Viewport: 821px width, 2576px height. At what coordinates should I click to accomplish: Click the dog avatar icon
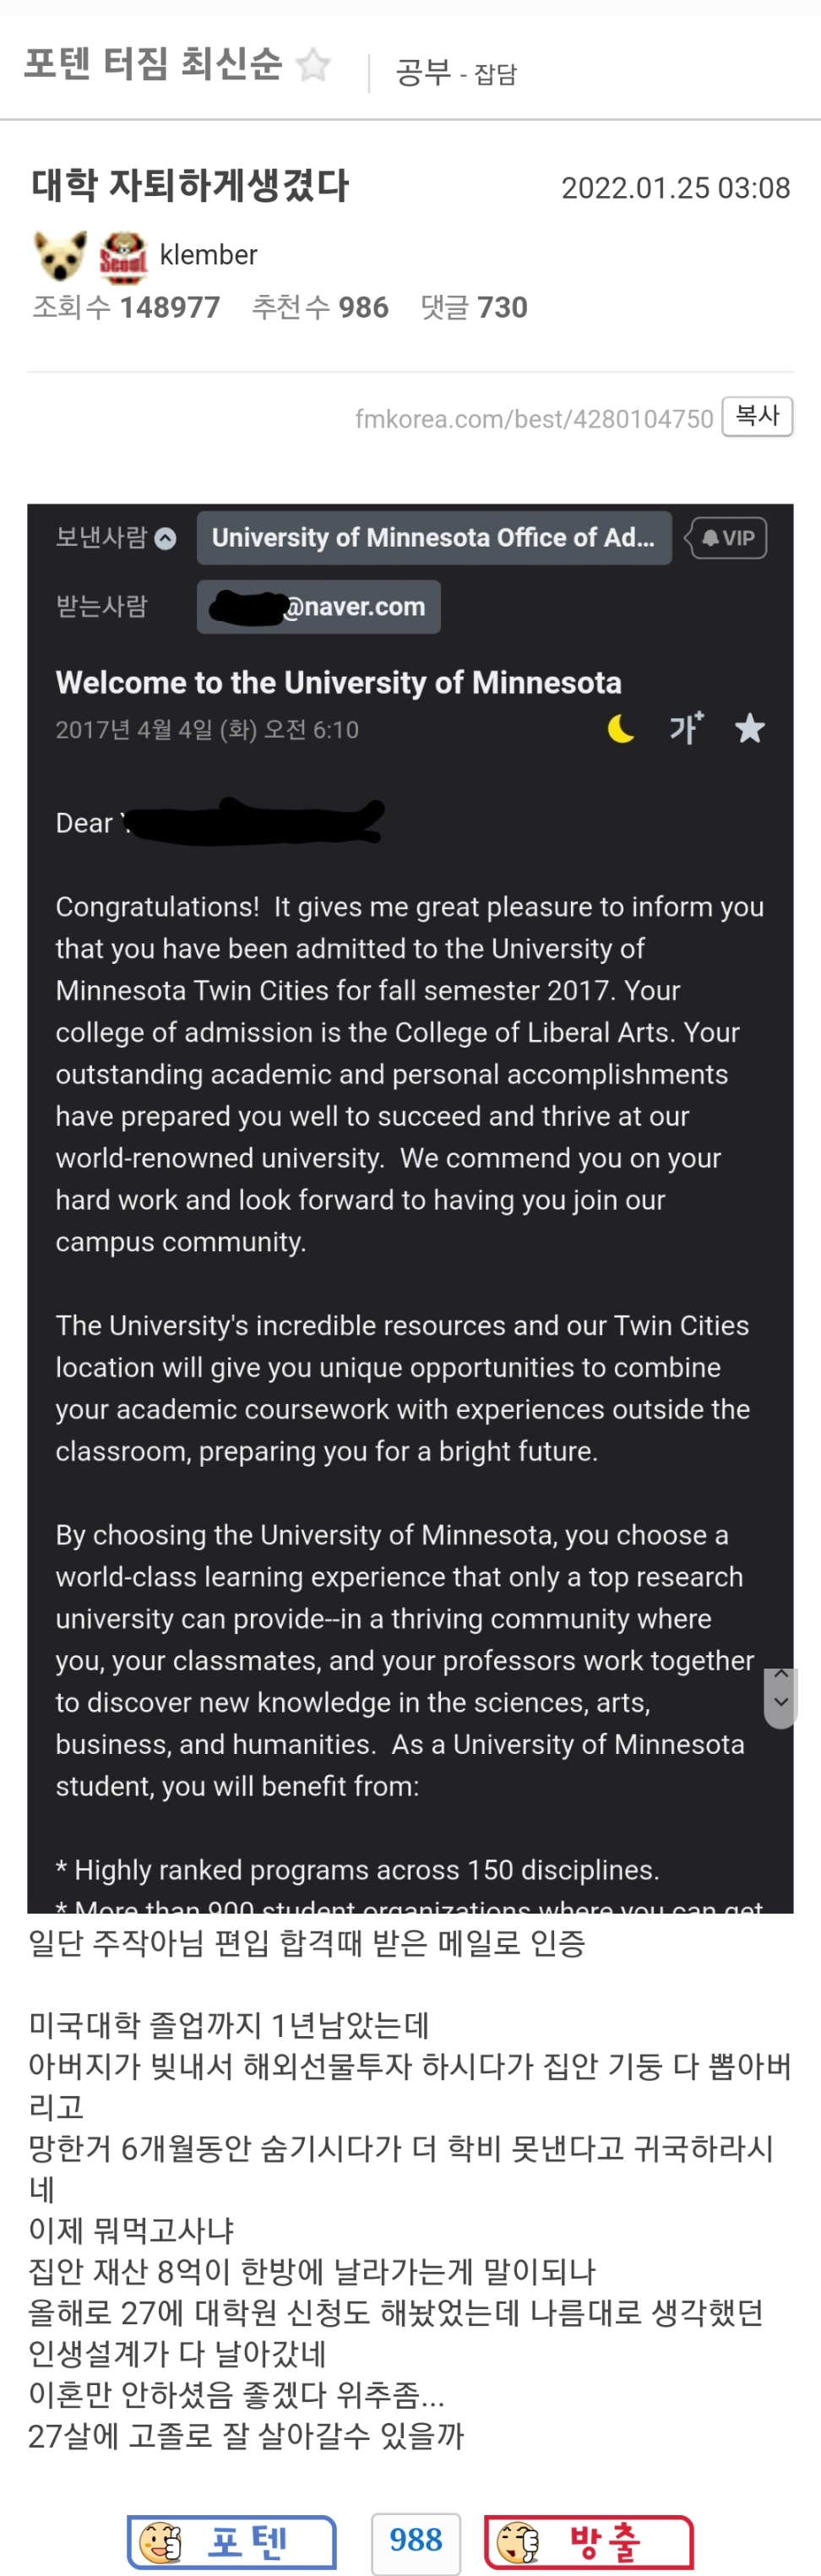60,255
